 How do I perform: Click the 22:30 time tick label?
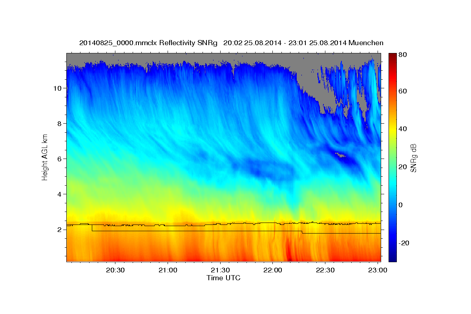[325, 270]
